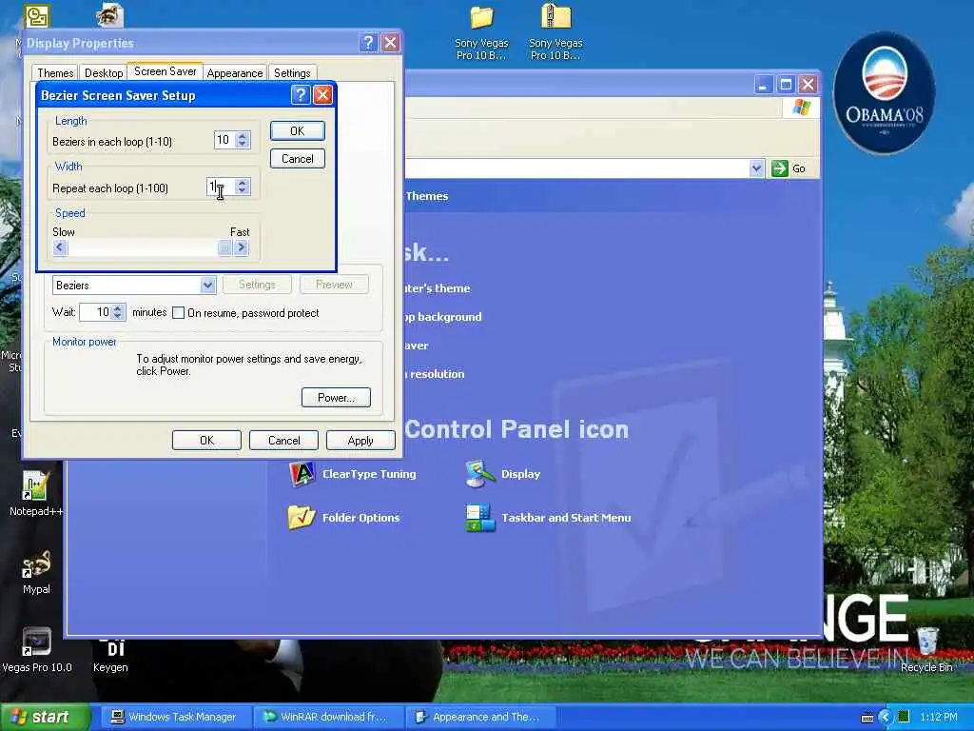
Task: Switch to WinRAR download taskbar button
Action: tap(328, 717)
